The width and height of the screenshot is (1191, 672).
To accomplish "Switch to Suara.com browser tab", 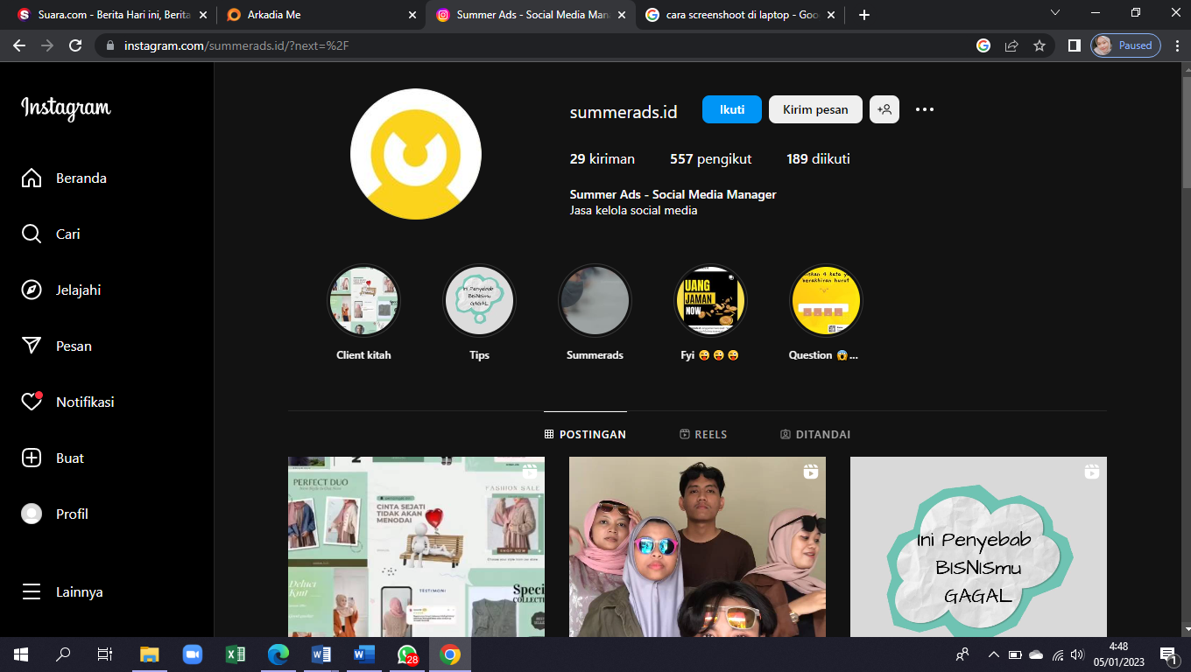I will point(105,15).
